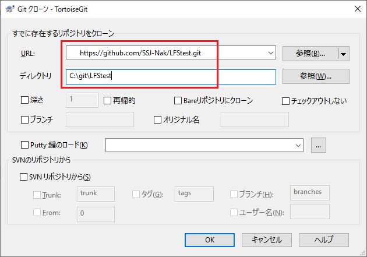Click the 参照(B)... browse button
The width and height of the screenshot is (367, 257).
pyautogui.click(x=310, y=54)
